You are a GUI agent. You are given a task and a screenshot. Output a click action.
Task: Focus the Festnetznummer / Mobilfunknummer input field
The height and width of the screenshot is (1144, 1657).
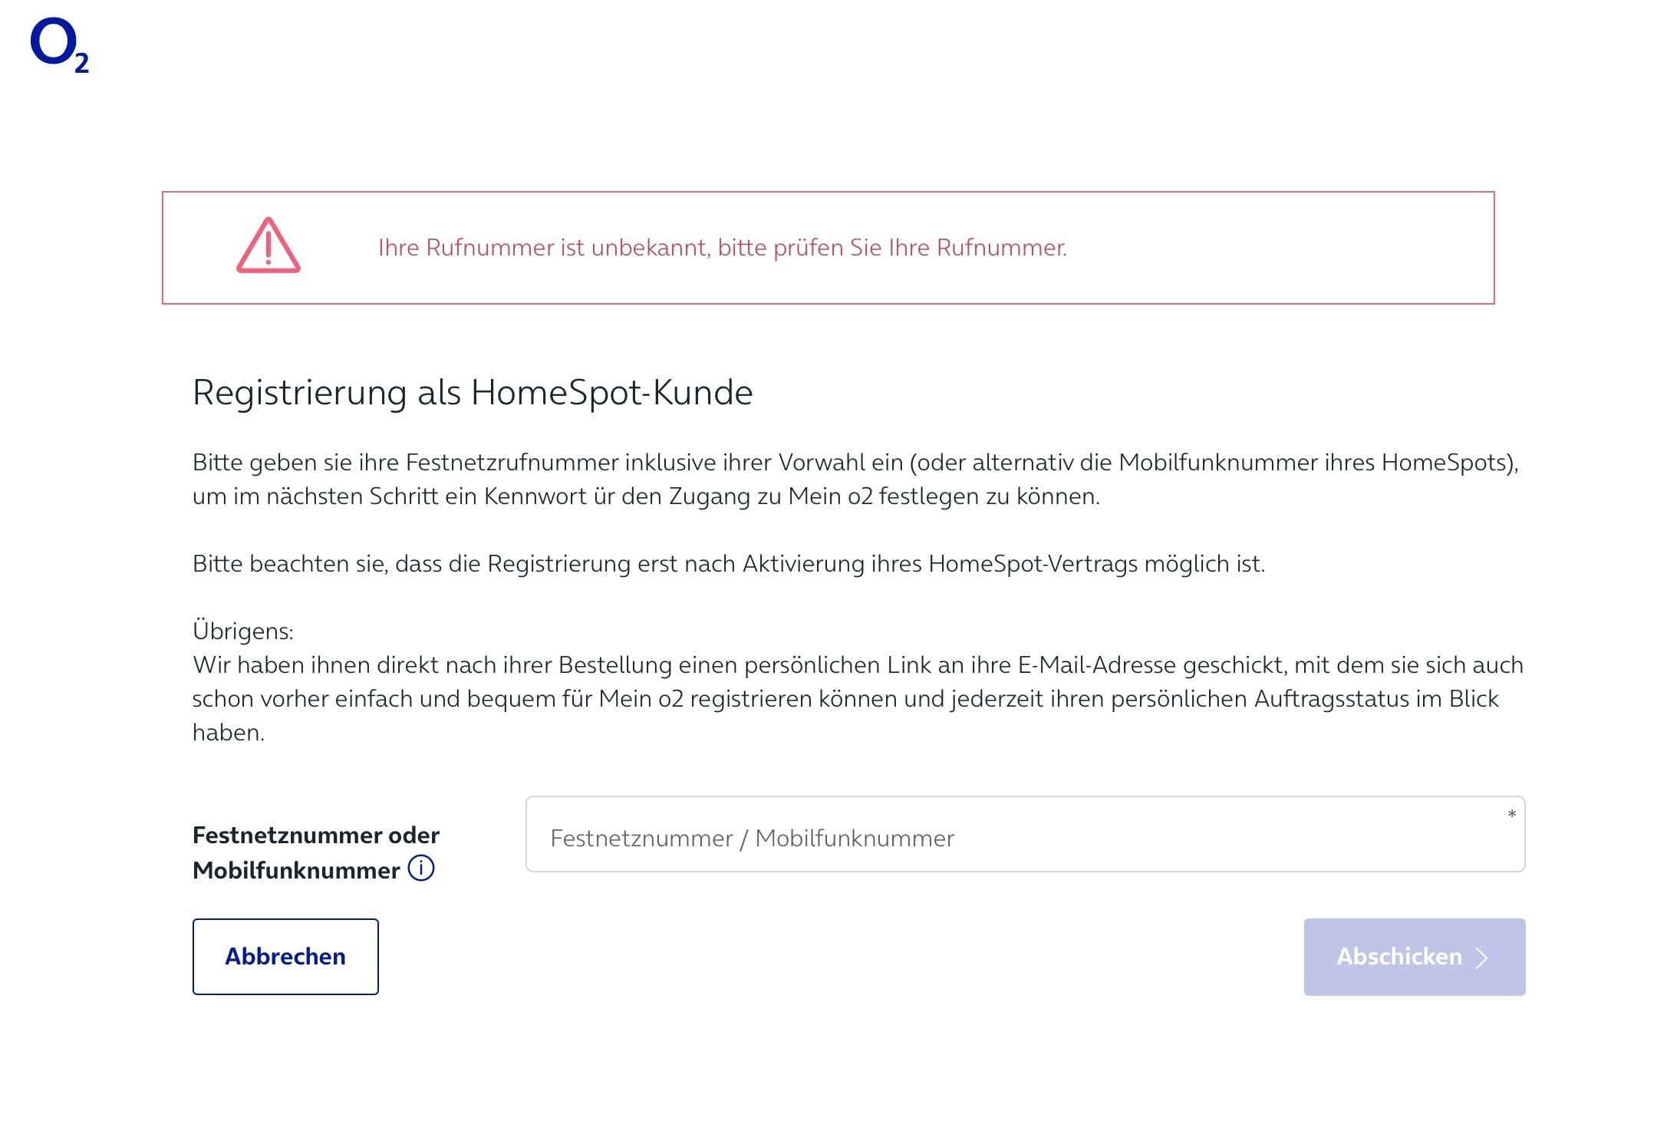(x=1025, y=834)
